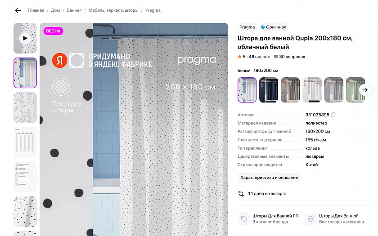The width and height of the screenshot is (378, 236).
Task: Copy the article number 331035895
Action: coord(333,115)
